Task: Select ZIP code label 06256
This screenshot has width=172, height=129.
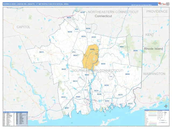Action: tap(83, 12)
